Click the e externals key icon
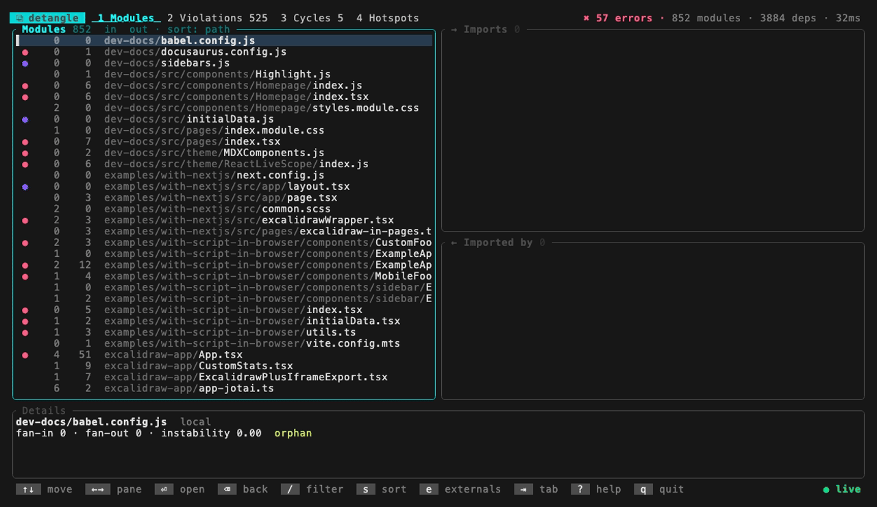Viewport: 877px width, 507px height. [x=428, y=489]
